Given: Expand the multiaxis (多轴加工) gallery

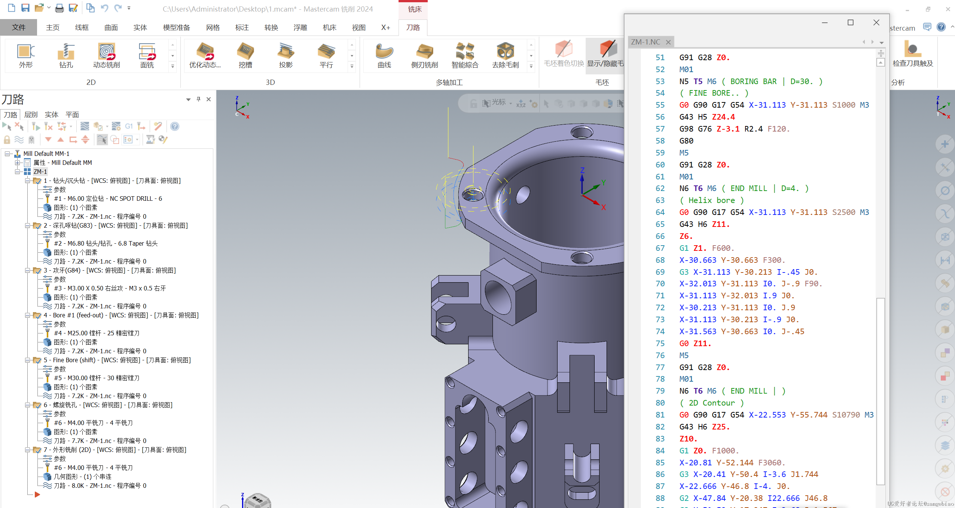Looking at the screenshot, I should pos(531,67).
